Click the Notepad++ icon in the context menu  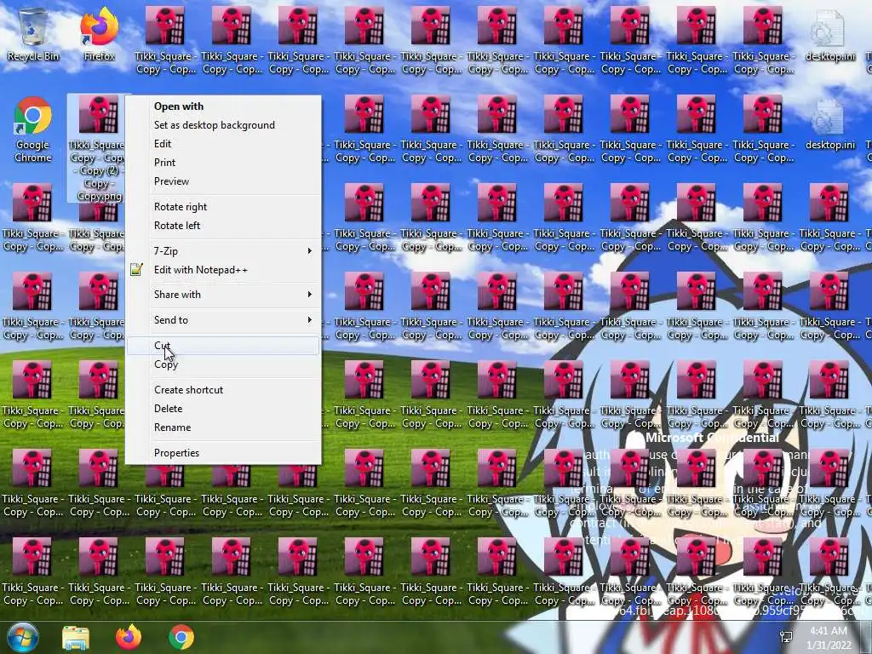point(136,270)
